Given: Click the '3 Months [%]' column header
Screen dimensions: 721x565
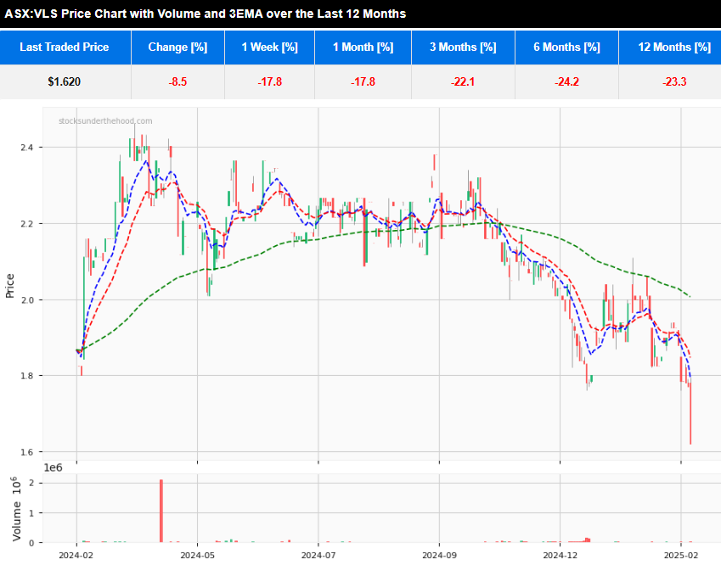Looking at the screenshot, I should coord(463,47).
